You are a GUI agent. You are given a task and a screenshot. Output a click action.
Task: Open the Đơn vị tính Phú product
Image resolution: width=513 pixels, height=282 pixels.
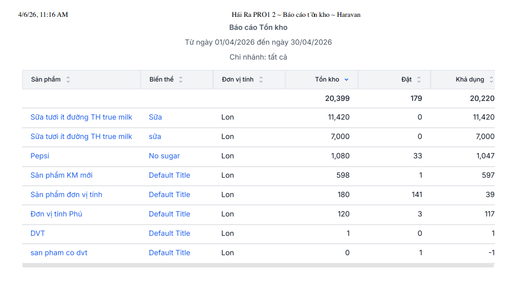point(56,214)
